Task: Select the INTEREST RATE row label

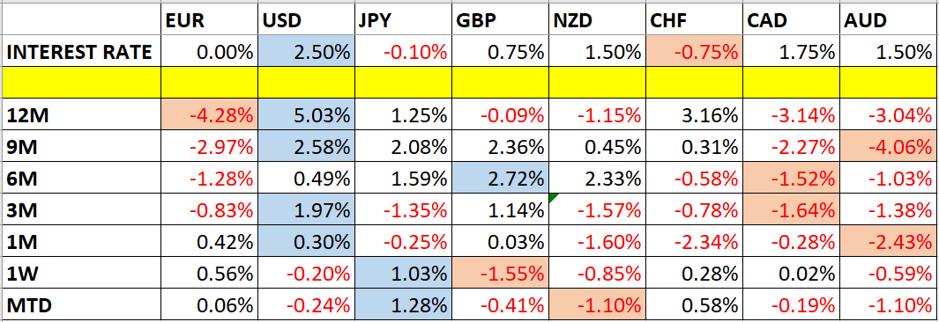Action: coord(81,51)
